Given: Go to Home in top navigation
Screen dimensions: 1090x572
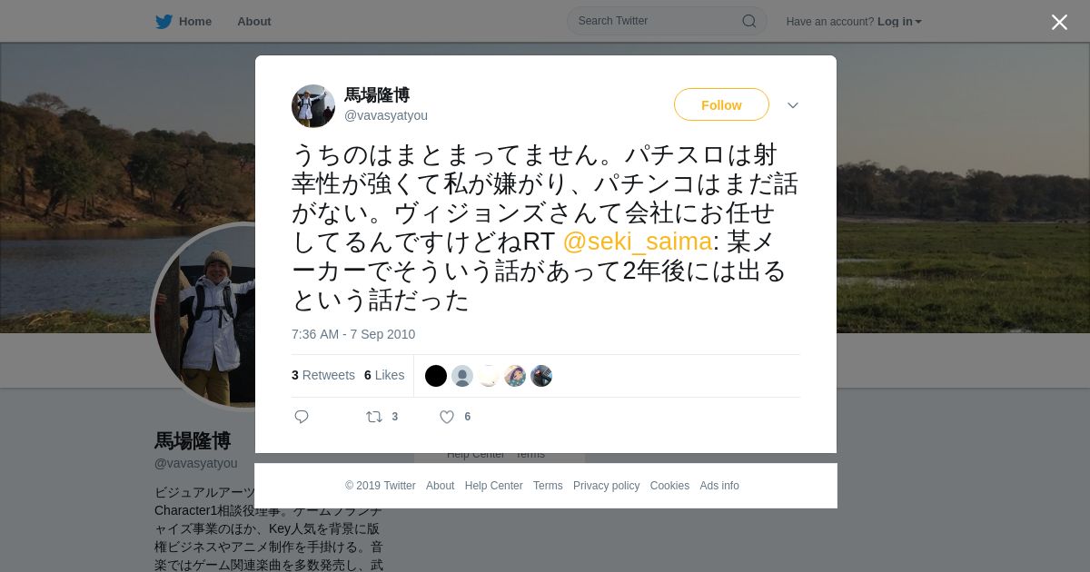Looking at the screenshot, I should tap(195, 22).
